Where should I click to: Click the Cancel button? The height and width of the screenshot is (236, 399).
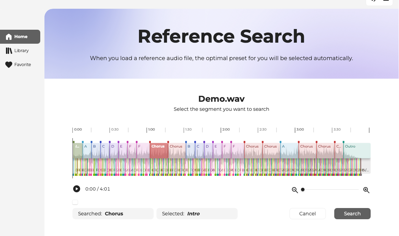pos(307,214)
